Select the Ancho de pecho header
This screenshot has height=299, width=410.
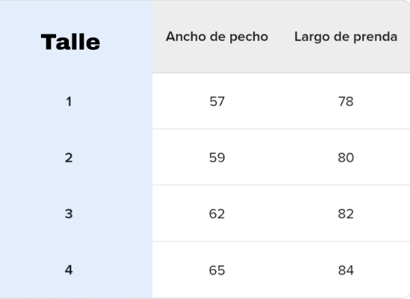click(217, 37)
